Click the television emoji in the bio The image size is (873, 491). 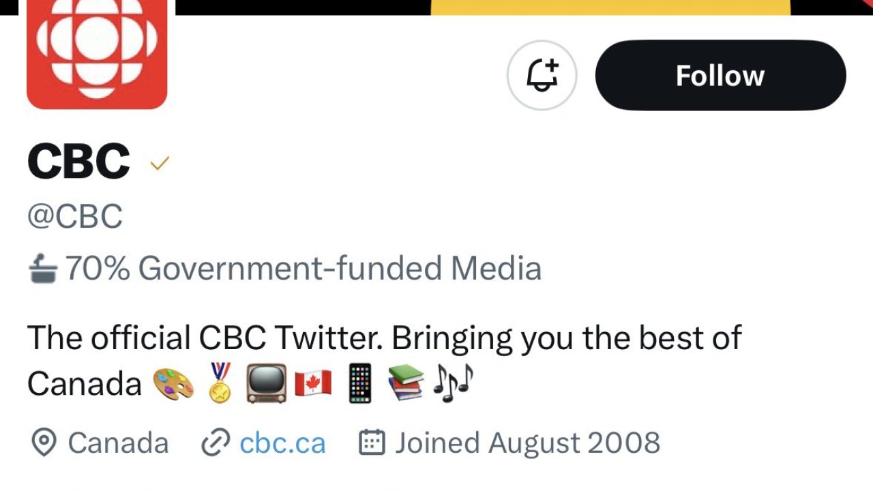click(x=265, y=383)
